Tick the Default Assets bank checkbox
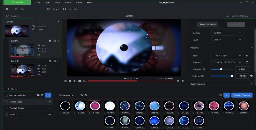 7,108
